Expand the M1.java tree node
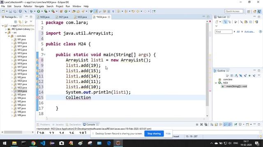Viewport: 263px width, 147px height. tap(12, 40)
